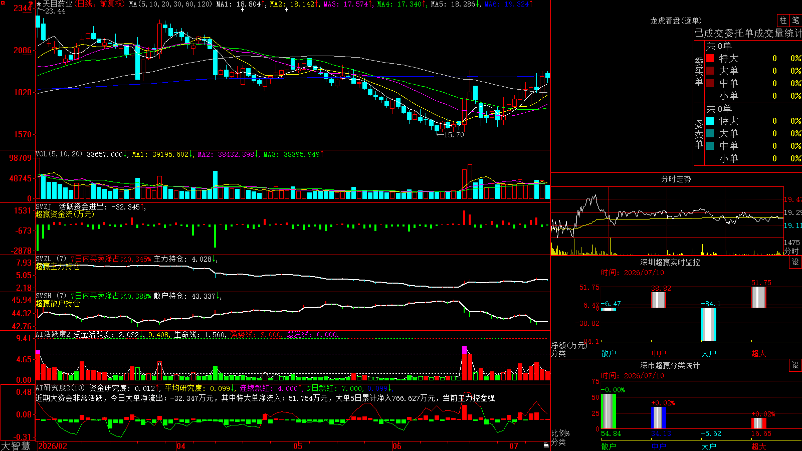Screen dimensions: 802x451
Task: Select the SVZL (7) indicator label
Action: tap(51, 259)
